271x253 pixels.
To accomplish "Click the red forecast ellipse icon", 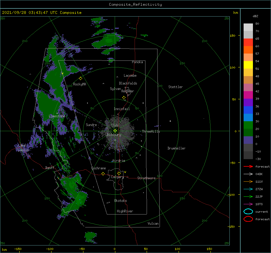I will coord(248,219).
